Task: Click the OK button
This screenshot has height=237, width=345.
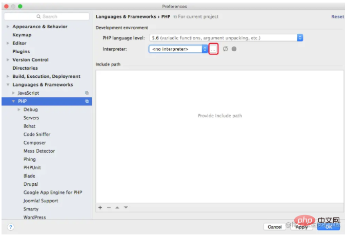Action: [x=329, y=227]
